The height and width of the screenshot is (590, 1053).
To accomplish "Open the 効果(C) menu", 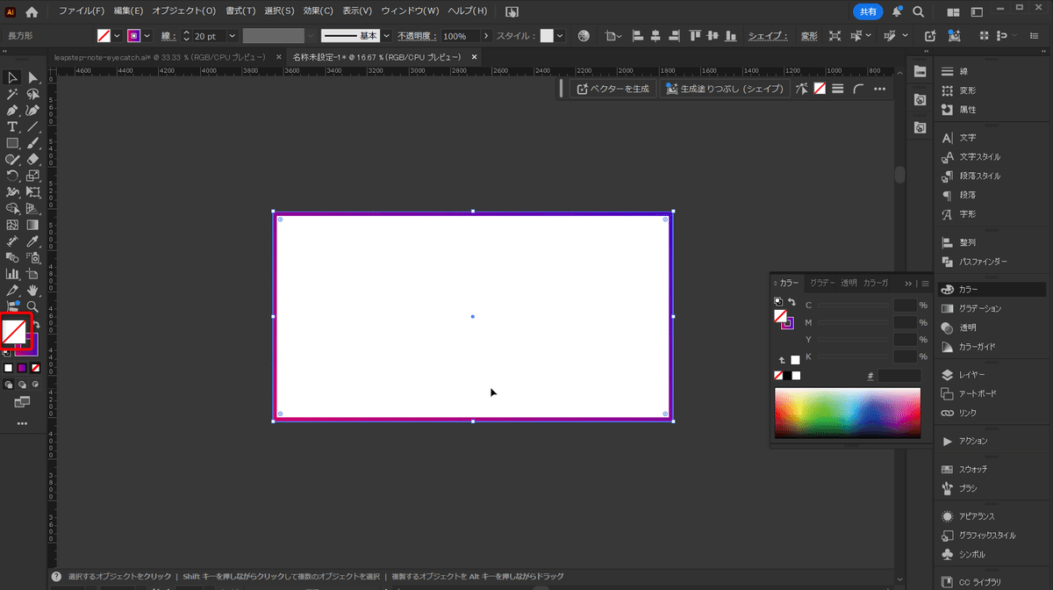I will 318,11.
